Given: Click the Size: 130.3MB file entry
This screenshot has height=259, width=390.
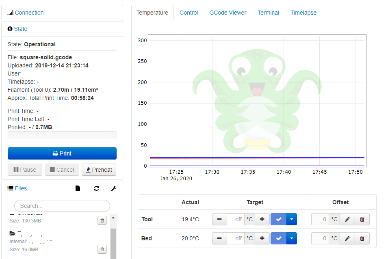Looking at the screenshot, I should [x=25, y=221].
